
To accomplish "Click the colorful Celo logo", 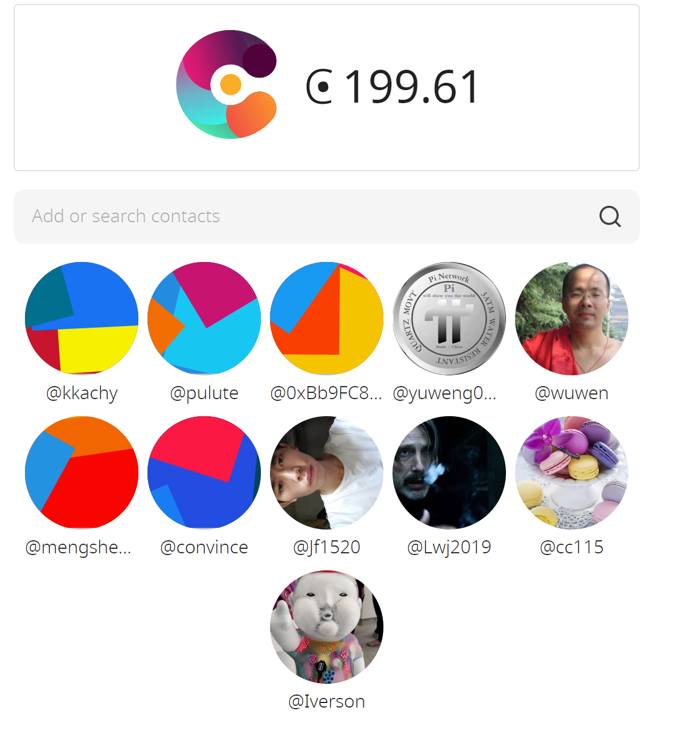I will (x=226, y=84).
